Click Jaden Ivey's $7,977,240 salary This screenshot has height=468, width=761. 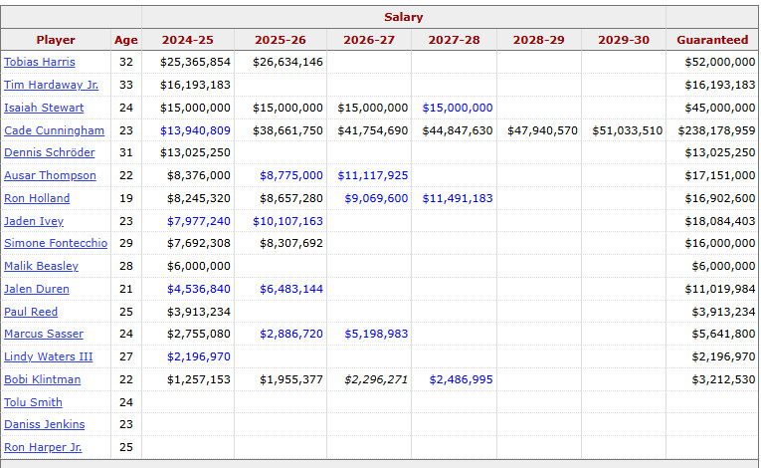coord(199,221)
